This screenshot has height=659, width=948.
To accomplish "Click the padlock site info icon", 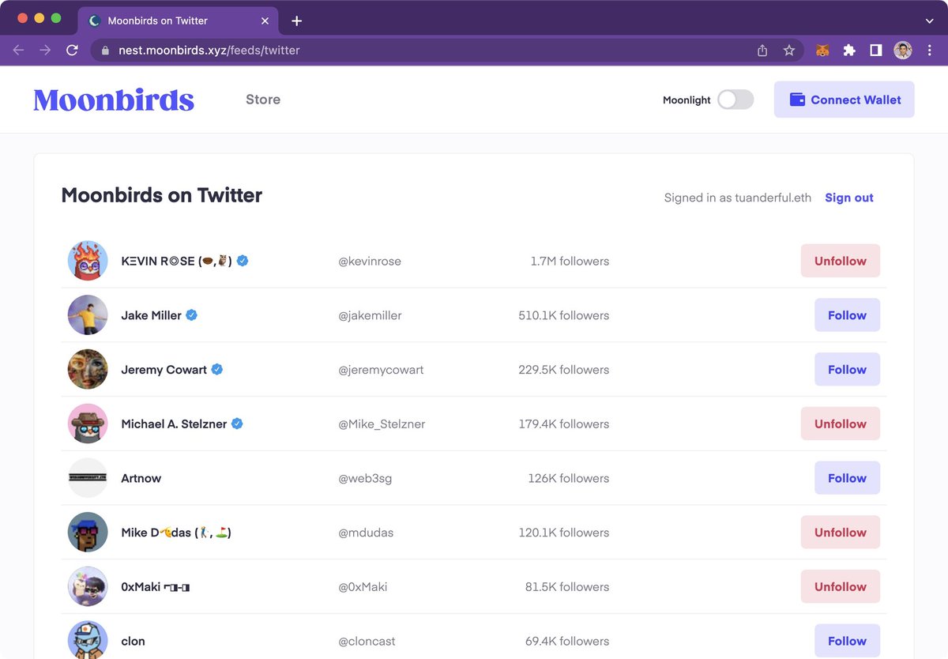I will (105, 51).
